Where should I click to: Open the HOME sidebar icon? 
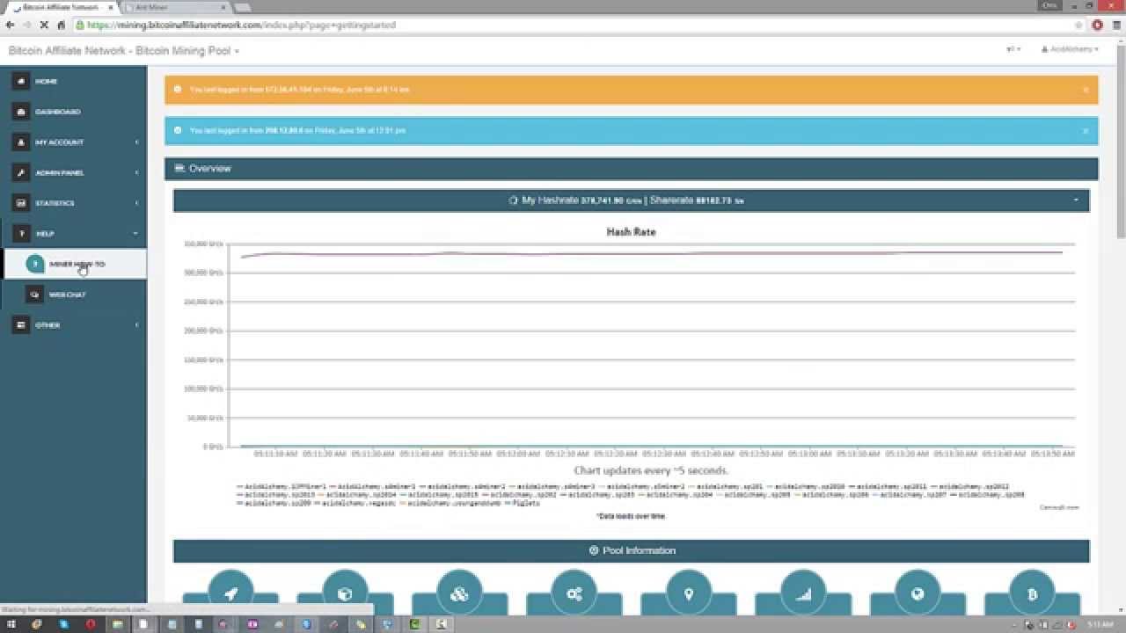[x=21, y=81]
